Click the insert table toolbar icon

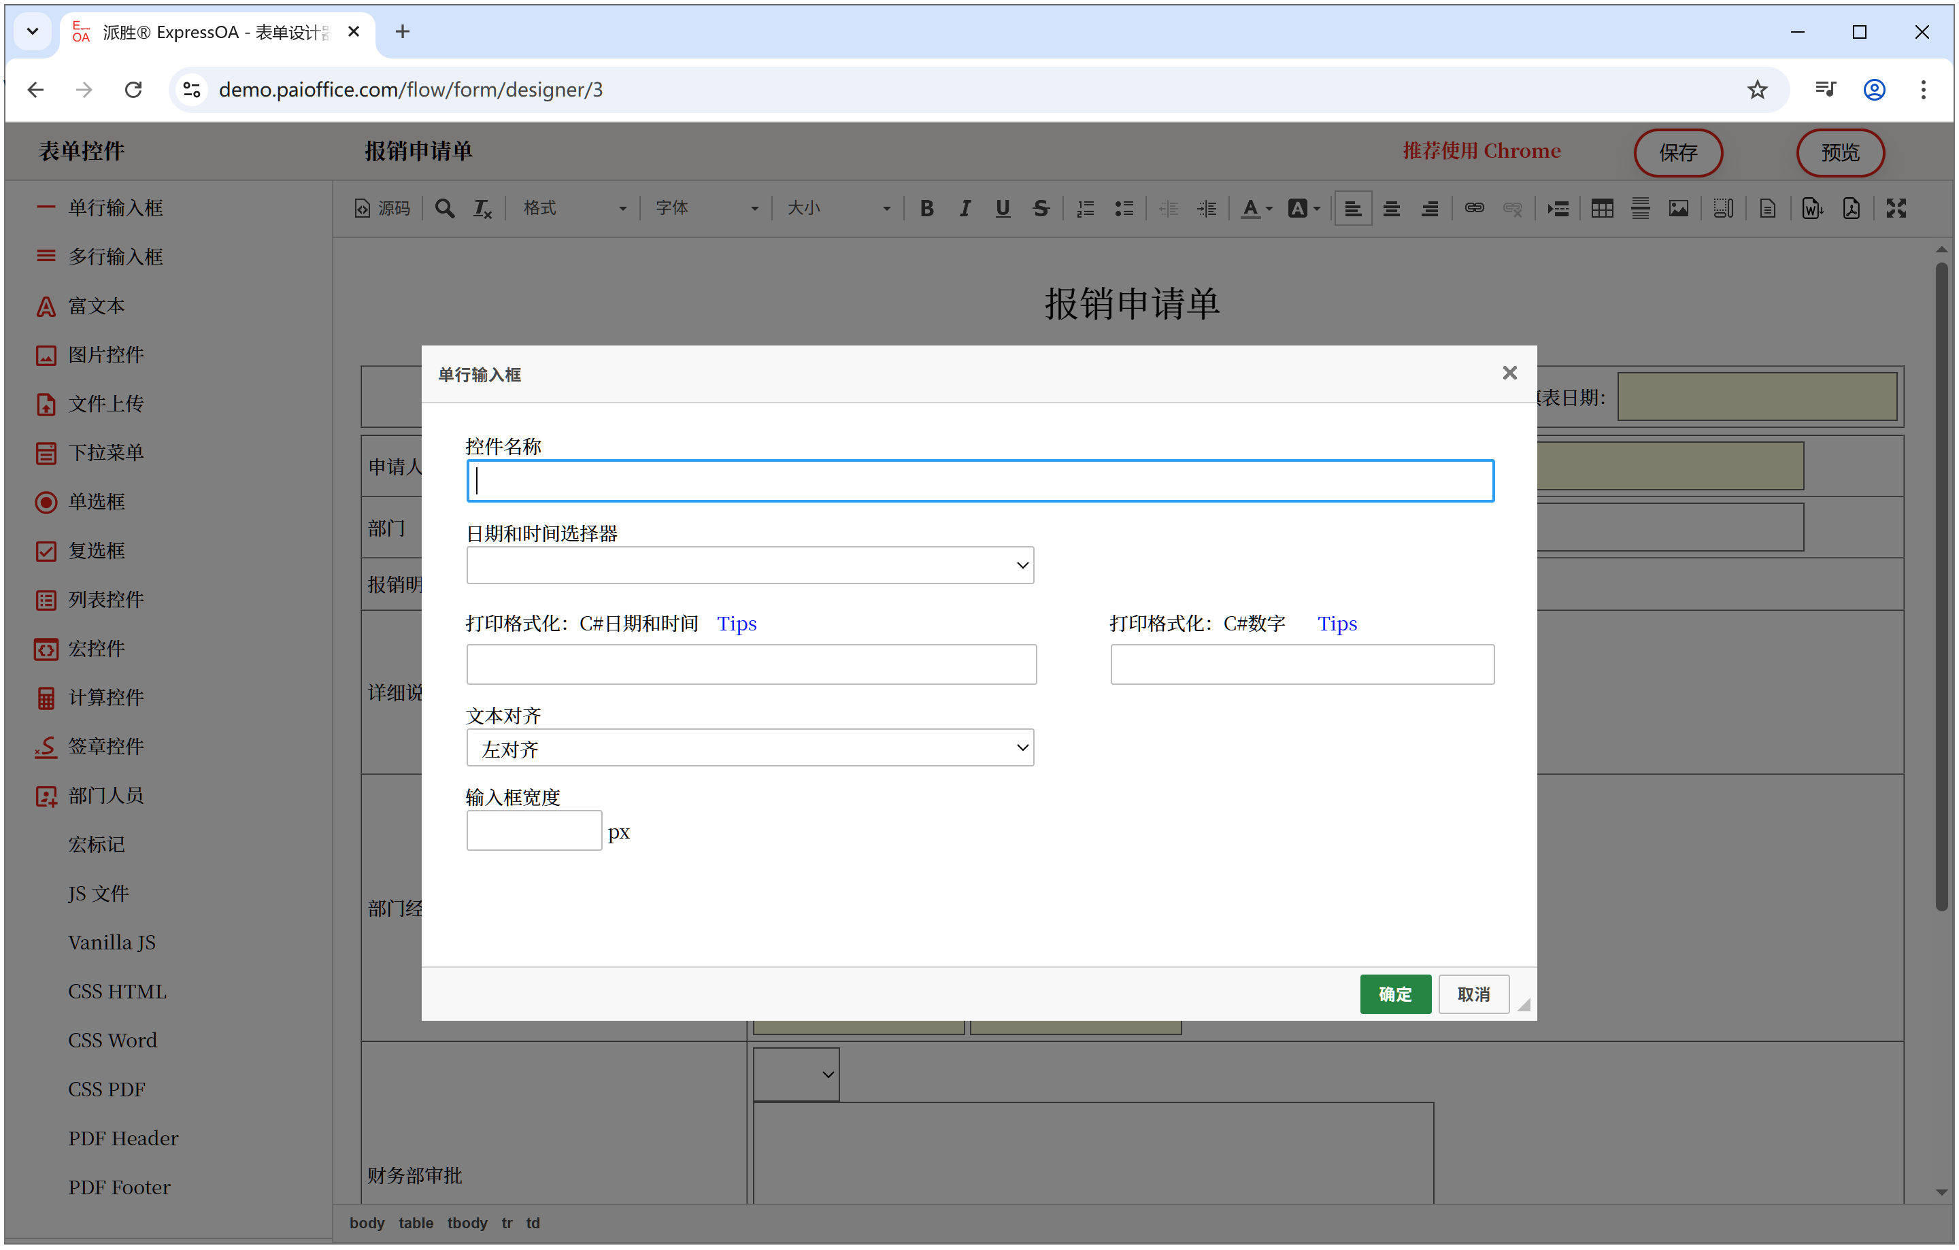(x=1601, y=209)
